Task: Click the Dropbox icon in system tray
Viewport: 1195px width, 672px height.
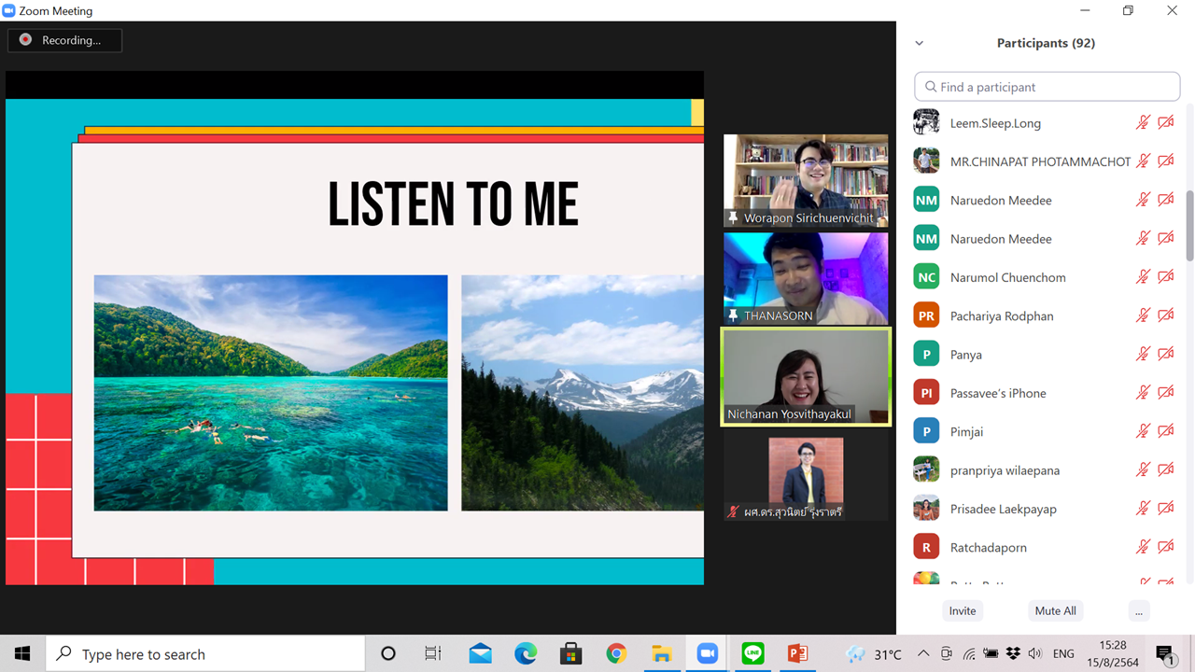Action: pyautogui.click(x=1013, y=654)
